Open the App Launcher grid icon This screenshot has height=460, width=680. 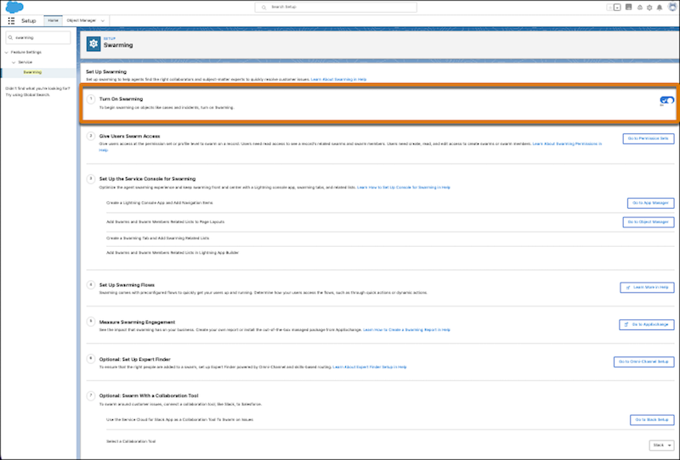[11, 20]
